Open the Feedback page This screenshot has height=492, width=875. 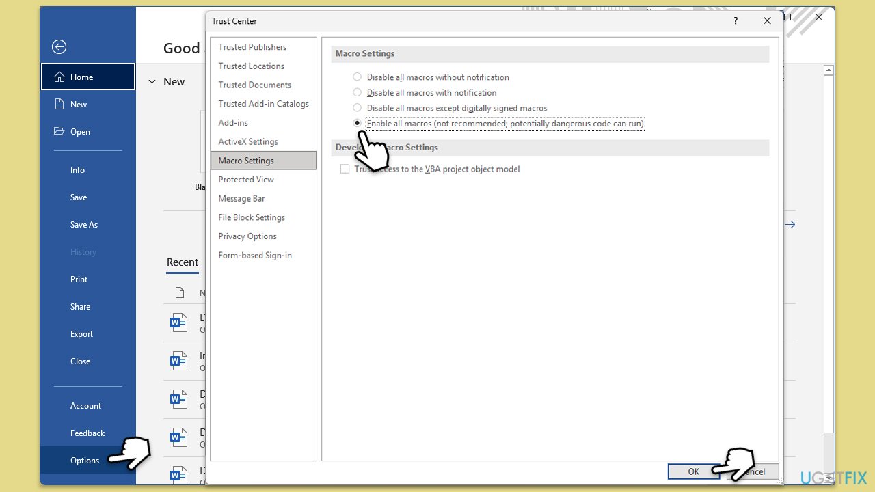pos(88,433)
